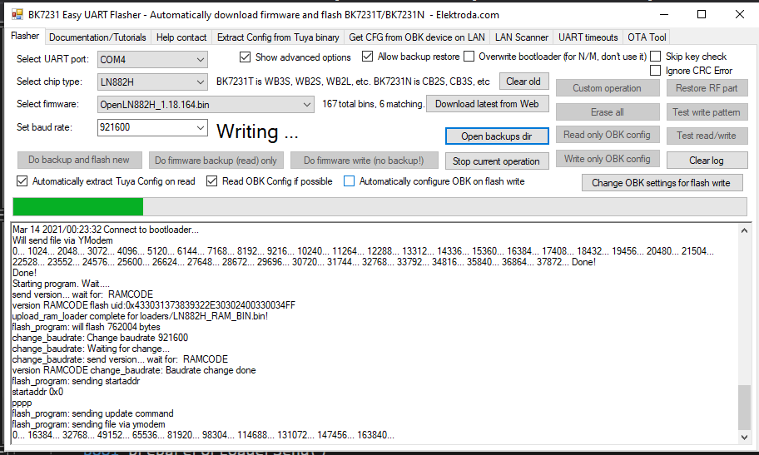This screenshot has width=759, height=455.
Task: Enable Overwrite bootloader checkbox
Action: (469, 57)
